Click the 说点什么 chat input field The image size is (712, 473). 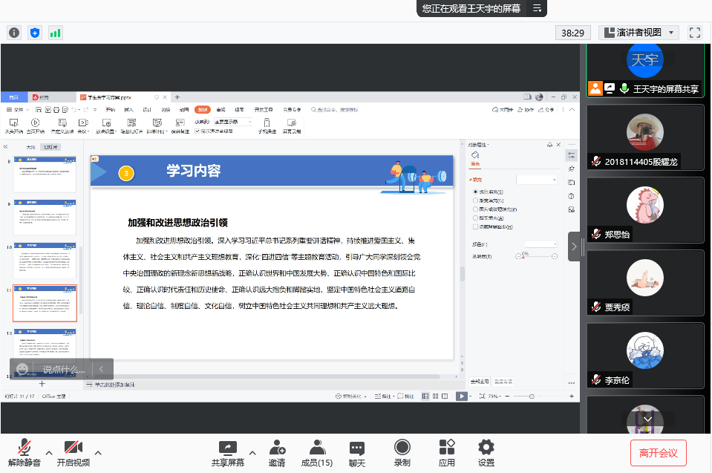pos(63,368)
